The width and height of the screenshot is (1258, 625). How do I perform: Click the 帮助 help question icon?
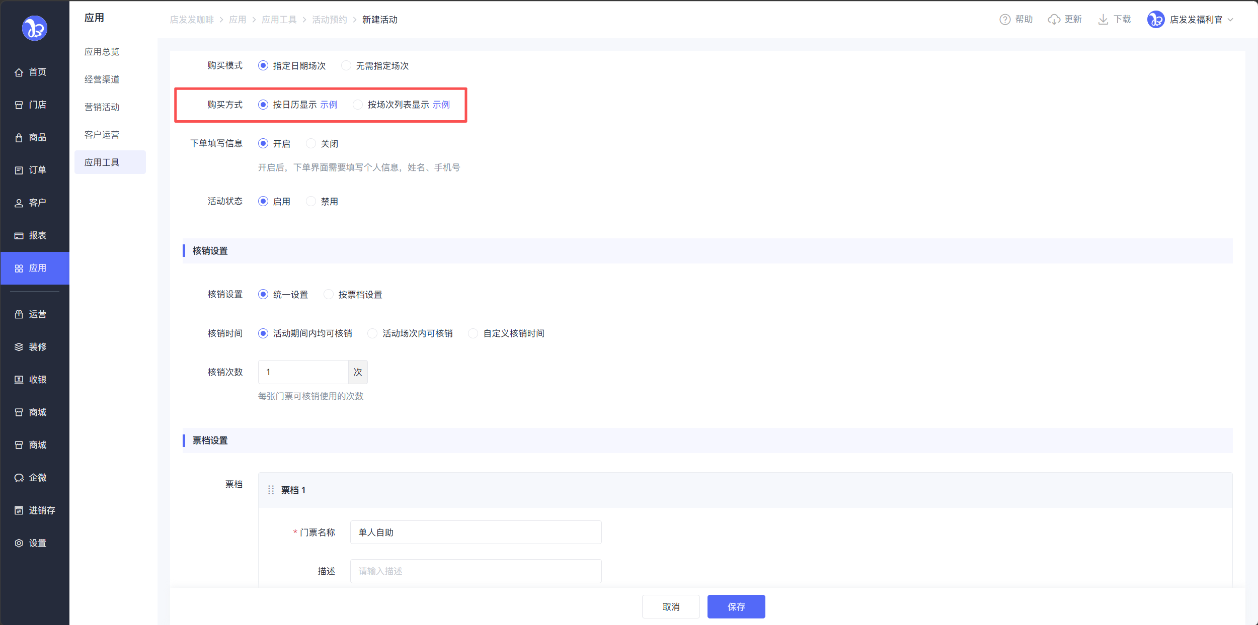1004,20
